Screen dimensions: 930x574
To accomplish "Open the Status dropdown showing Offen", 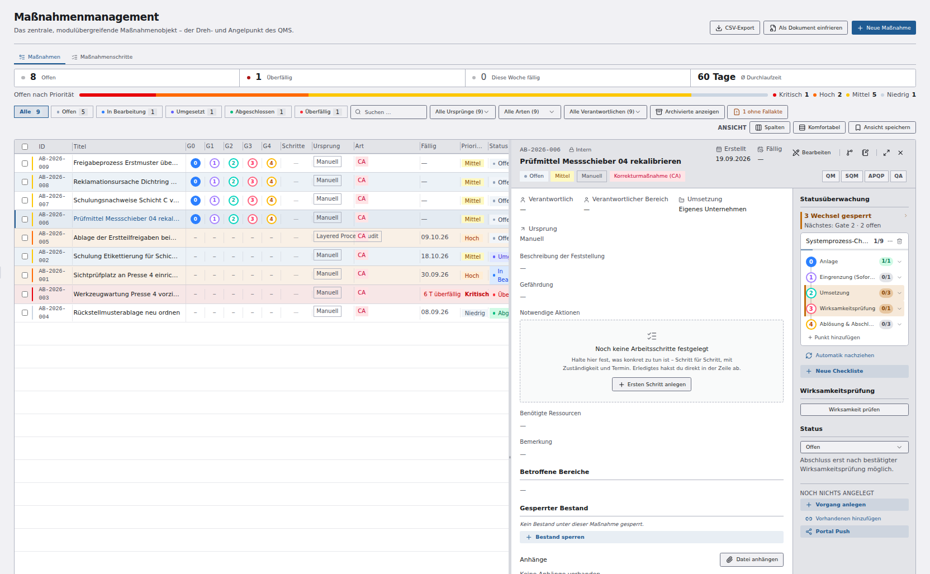I will coord(854,447).
